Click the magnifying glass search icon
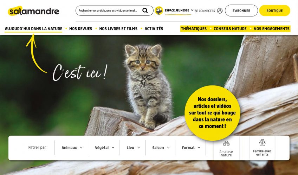This screenshot has width=298, height=175. coord(145,10)
